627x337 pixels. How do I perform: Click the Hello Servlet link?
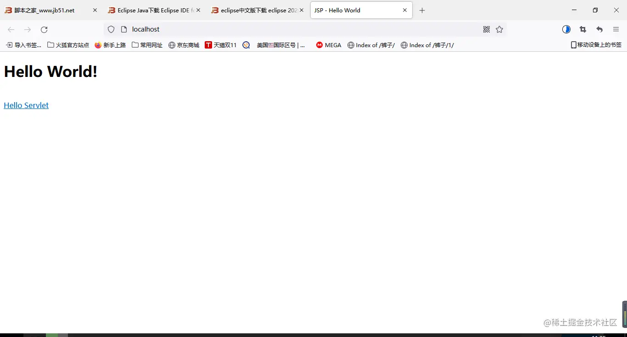coord(26,105)
